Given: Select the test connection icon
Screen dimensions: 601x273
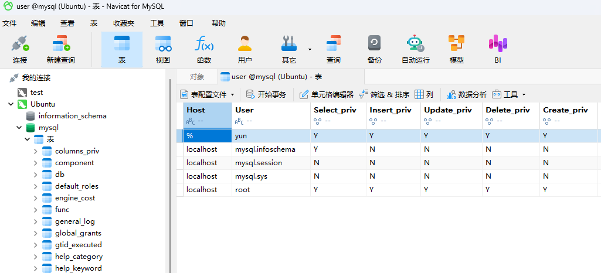Looking at the screenshot, I should click(22, 93).
